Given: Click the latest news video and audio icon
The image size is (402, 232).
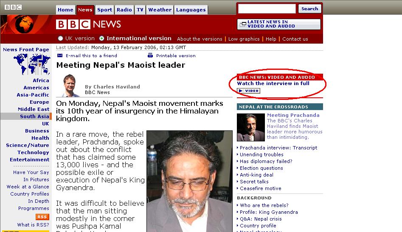Looking at the screenshot, I should coord(243,24).
